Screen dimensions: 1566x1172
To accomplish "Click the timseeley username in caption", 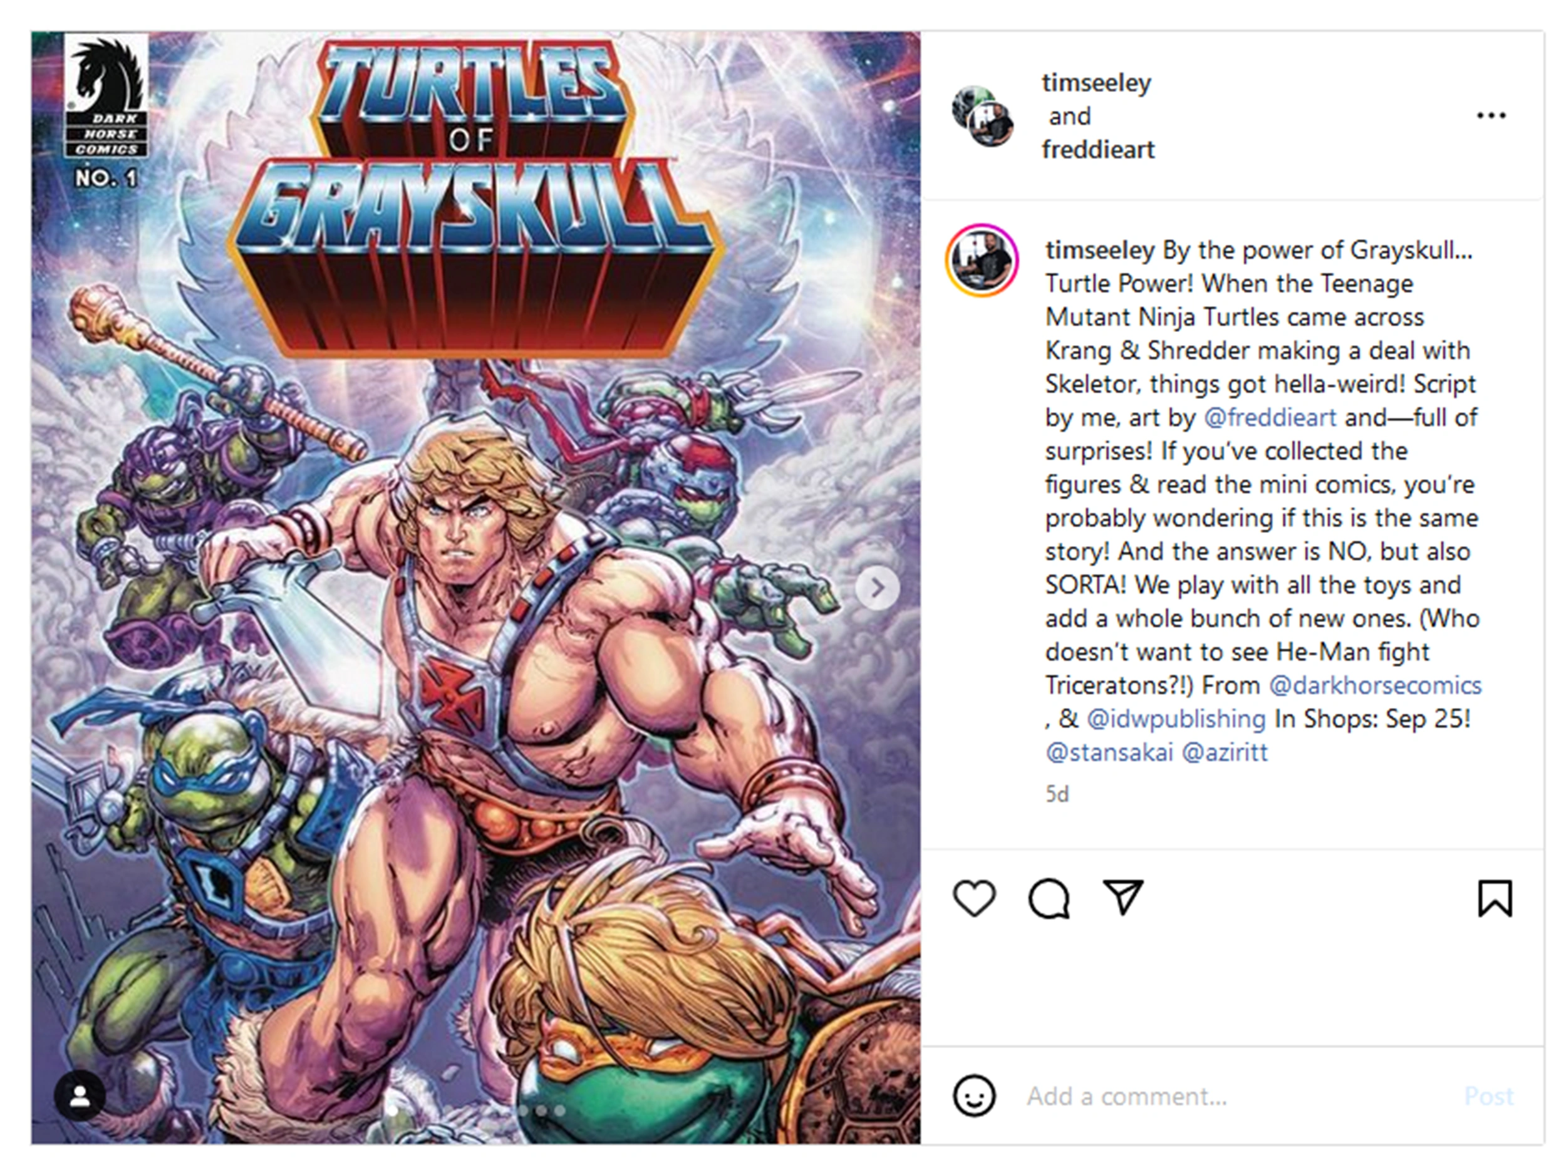I will (1100, 250).
